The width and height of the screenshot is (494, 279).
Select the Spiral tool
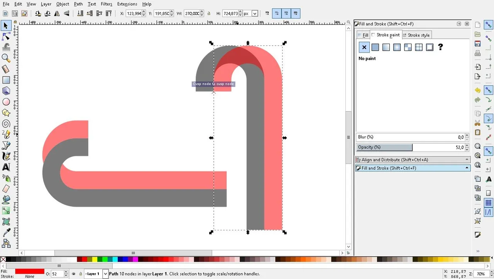(6, 124)
